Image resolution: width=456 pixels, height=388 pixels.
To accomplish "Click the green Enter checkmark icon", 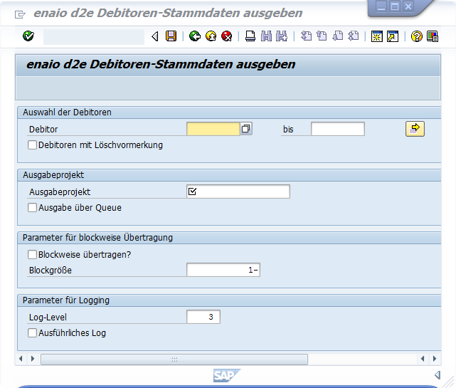I will [28, 36].
